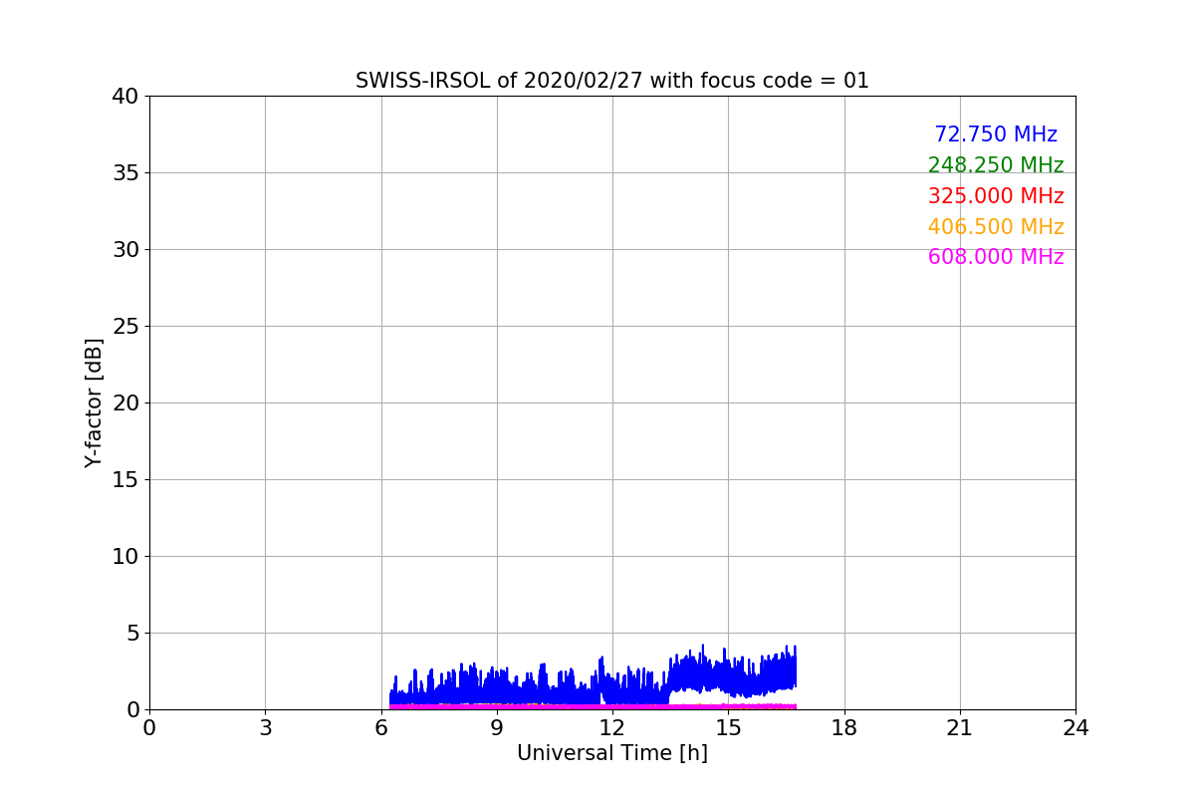Viewport: 1195px width, 797px height.
Task: Select the 72.750 MHz legend entry
Action: 996,134
